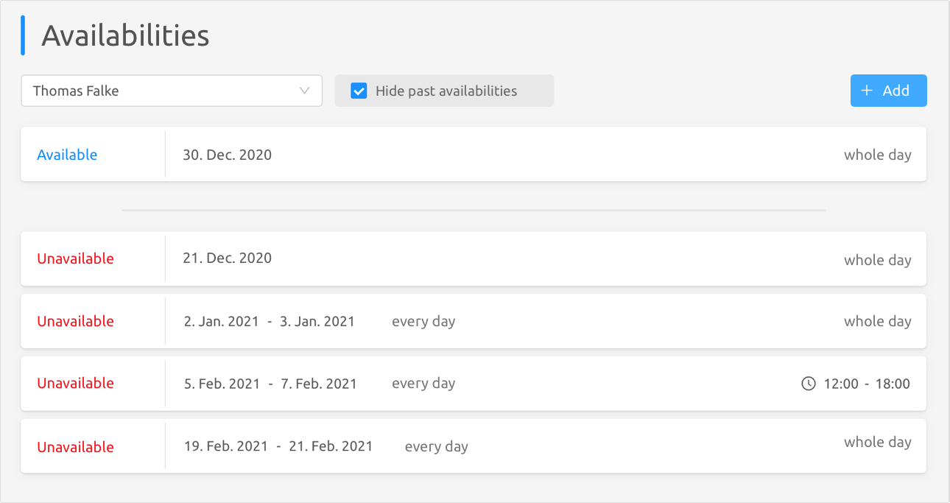Screen dimensions: 950x503
Task: Open the Thomas Falke dropdown arrow
Action: [x=305, y=91]
